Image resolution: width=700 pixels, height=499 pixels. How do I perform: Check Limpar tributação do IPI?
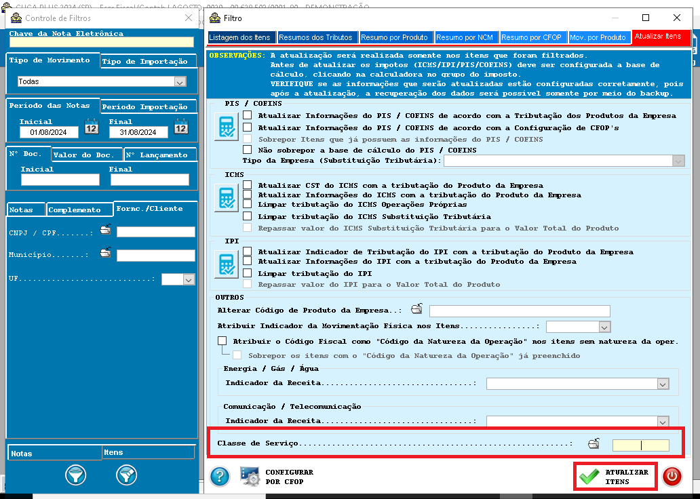(x=248, y=273)
